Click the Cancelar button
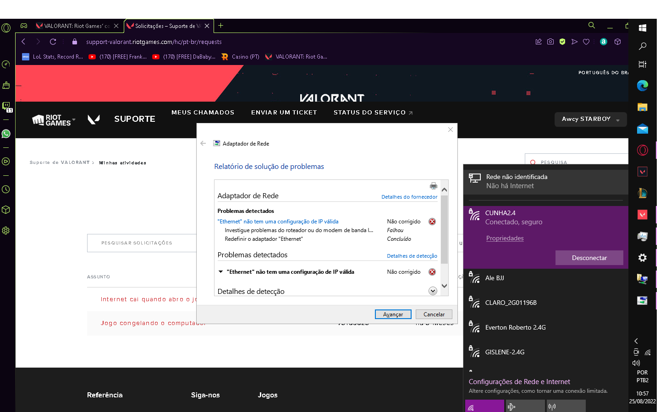The width and height of the screenshot is (660, 412). 434,314
